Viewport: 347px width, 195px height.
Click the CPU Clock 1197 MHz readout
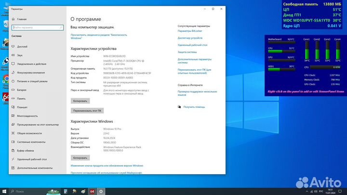322,76
